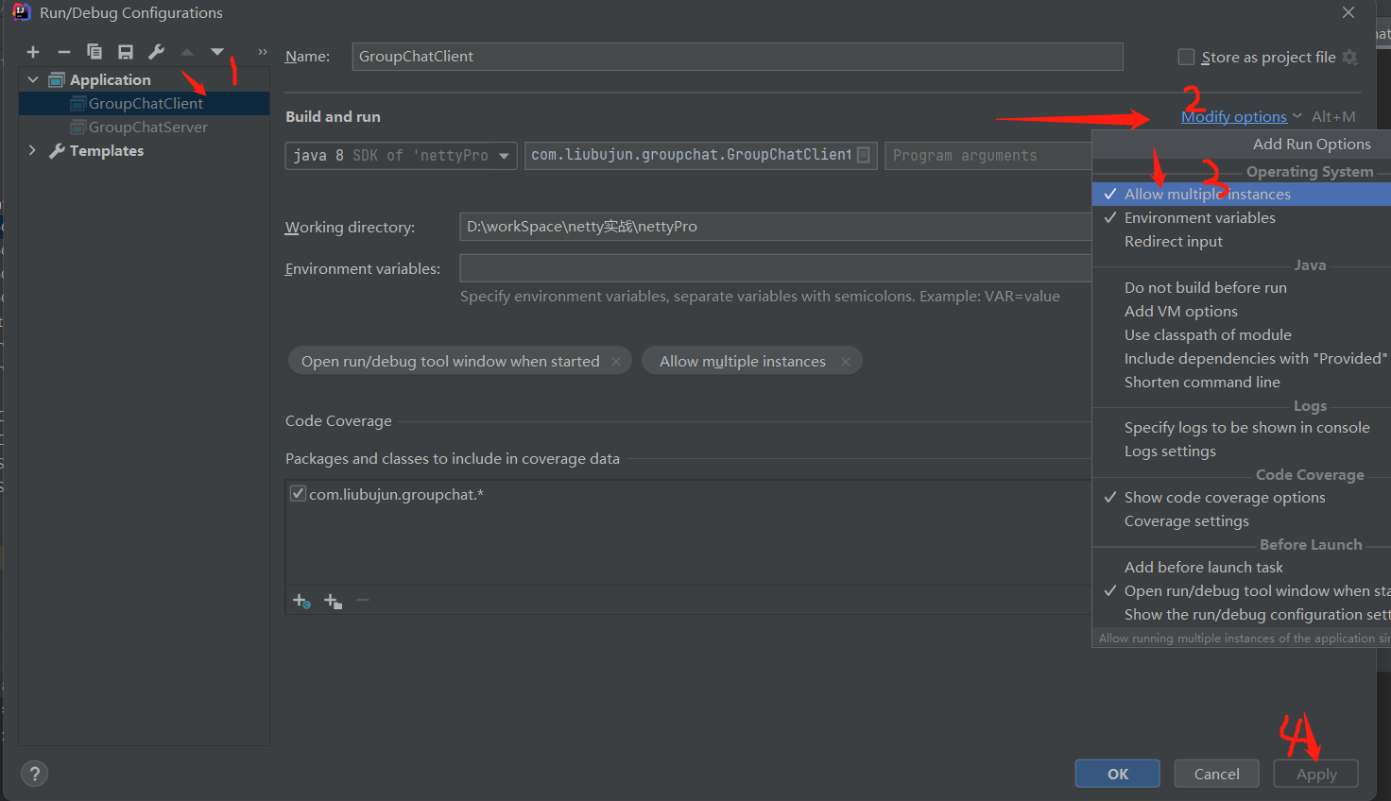
Task: Focus the Name input field
Action: (737, 57)
